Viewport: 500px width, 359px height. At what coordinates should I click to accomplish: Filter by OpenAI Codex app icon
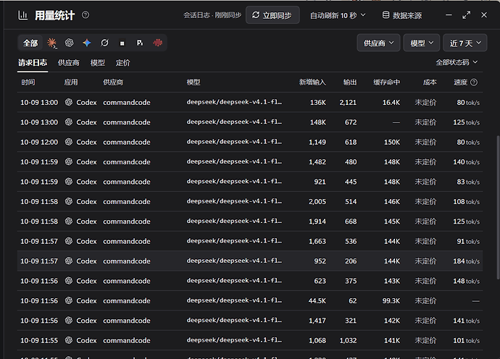tap(69, 43)
